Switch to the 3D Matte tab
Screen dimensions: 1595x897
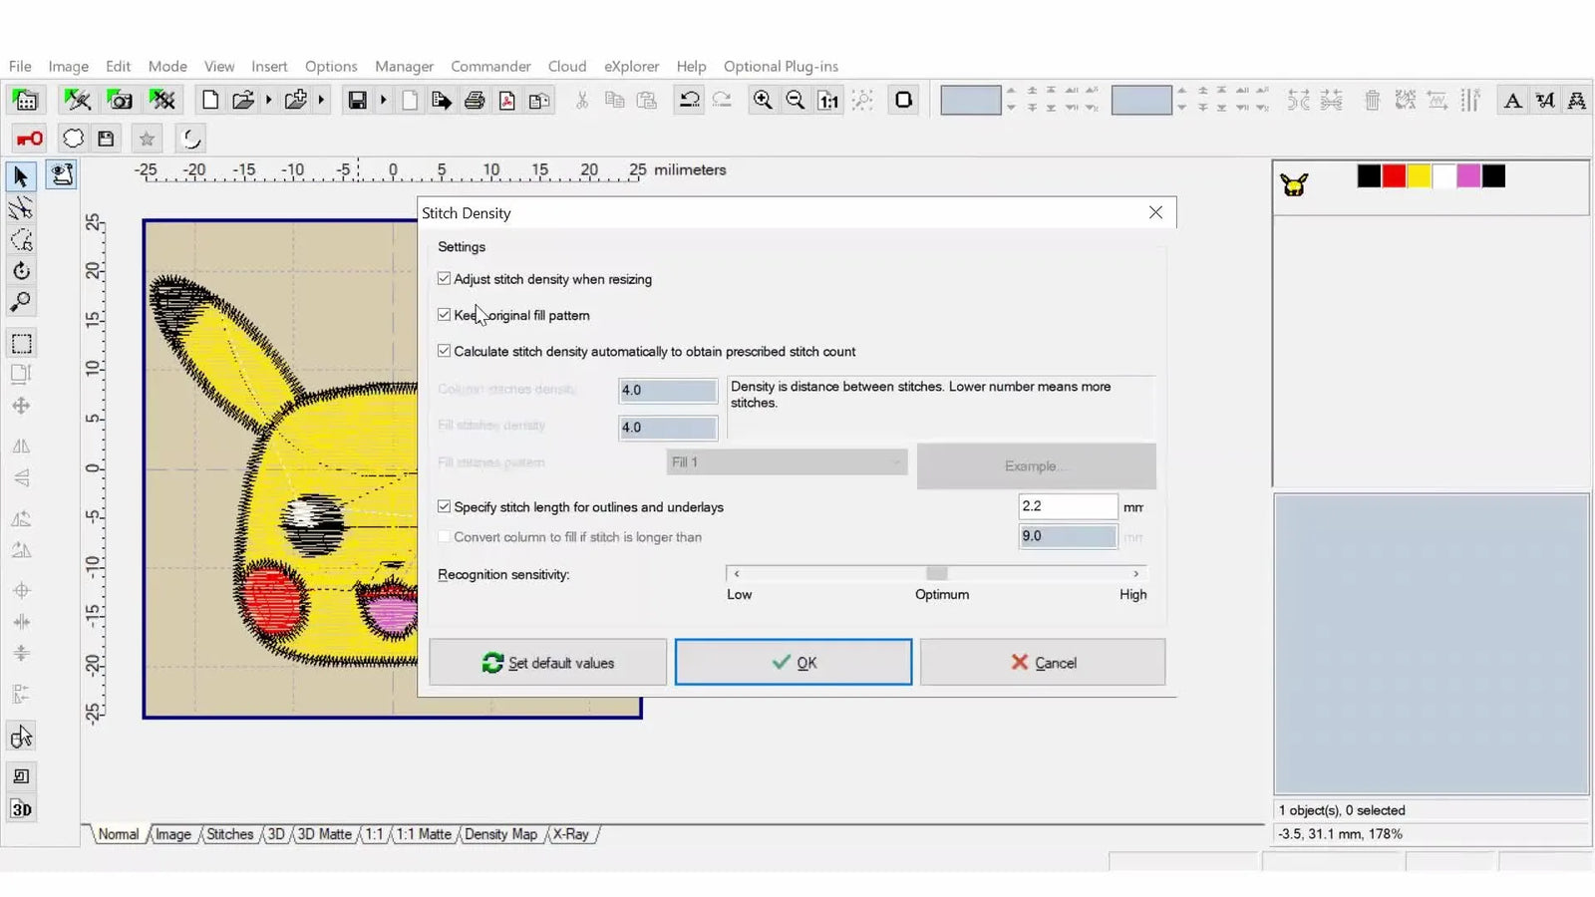point(324,834)
